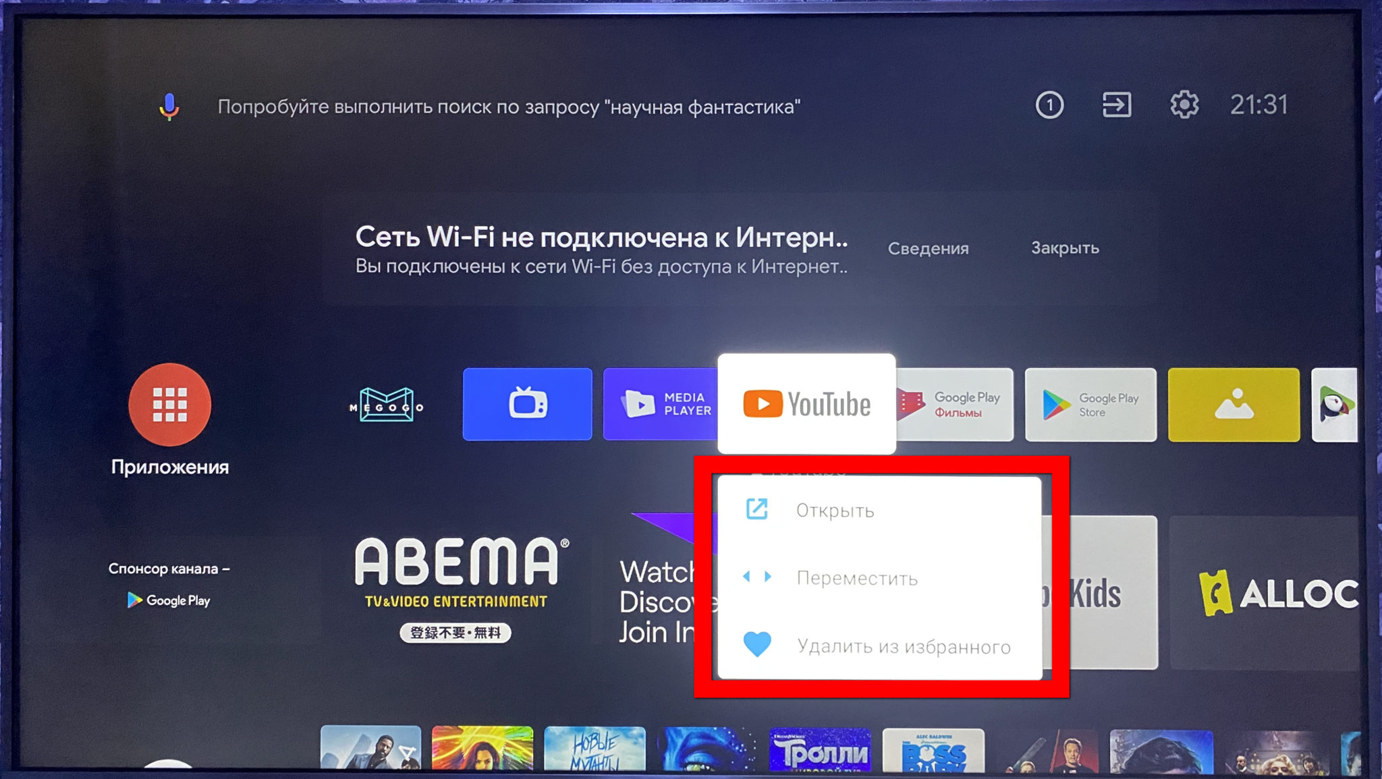The width and height of the screenshot is (1382, 779).
Task: Click the notification circle indicator
Action: tap(1052, 105)
